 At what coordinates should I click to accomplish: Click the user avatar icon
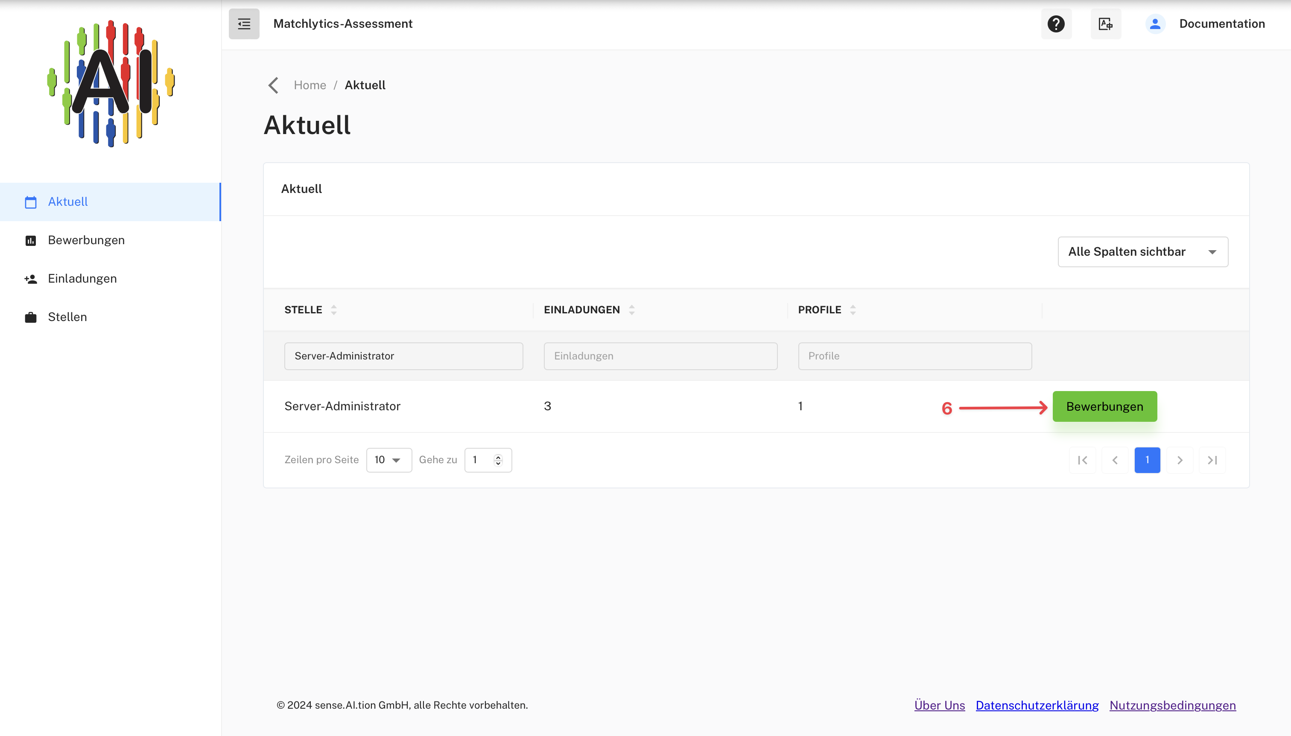tap(1155, 24)
